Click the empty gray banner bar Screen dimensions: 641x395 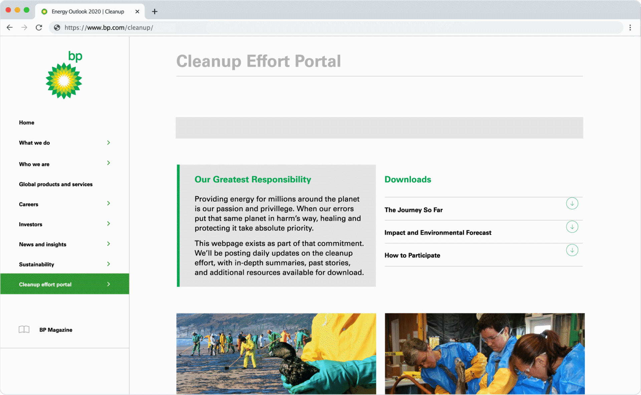click(x=379, y=128)
